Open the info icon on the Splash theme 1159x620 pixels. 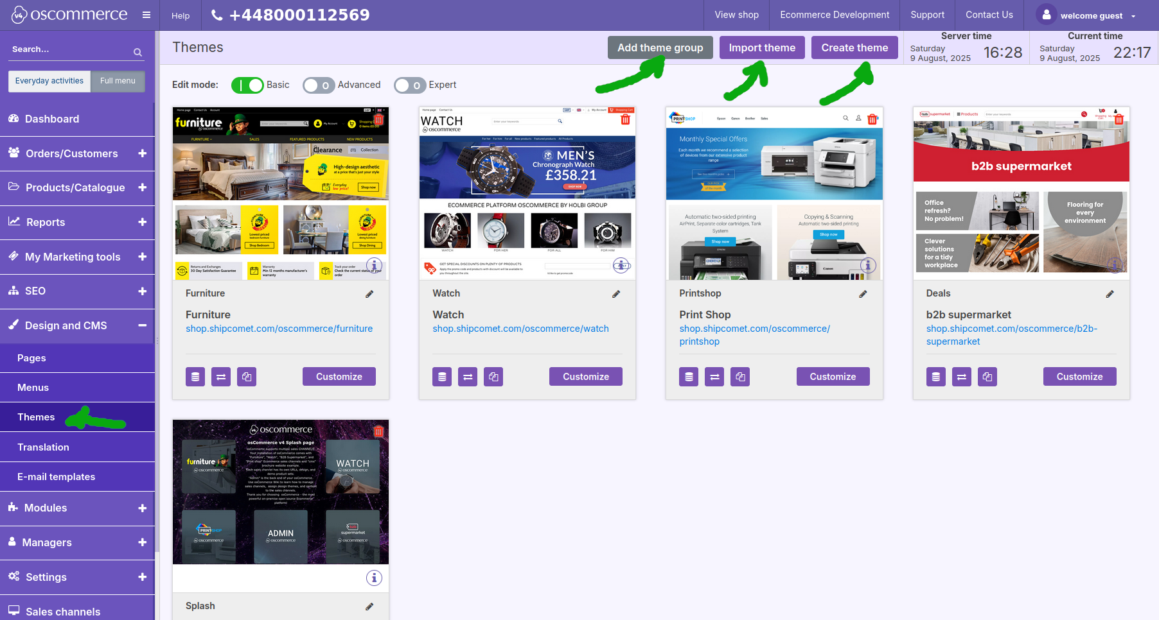pyautogui.click(x=374, y=578)
